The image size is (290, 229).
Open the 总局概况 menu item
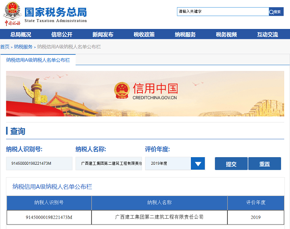click(x=21, y=35)
